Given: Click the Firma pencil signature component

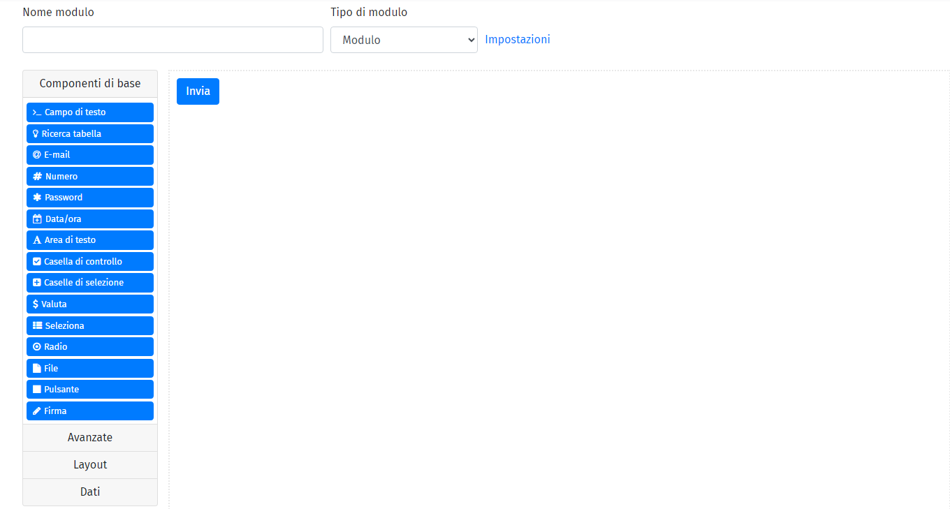Looking at the screenshot, I should (x=89, y=411).
